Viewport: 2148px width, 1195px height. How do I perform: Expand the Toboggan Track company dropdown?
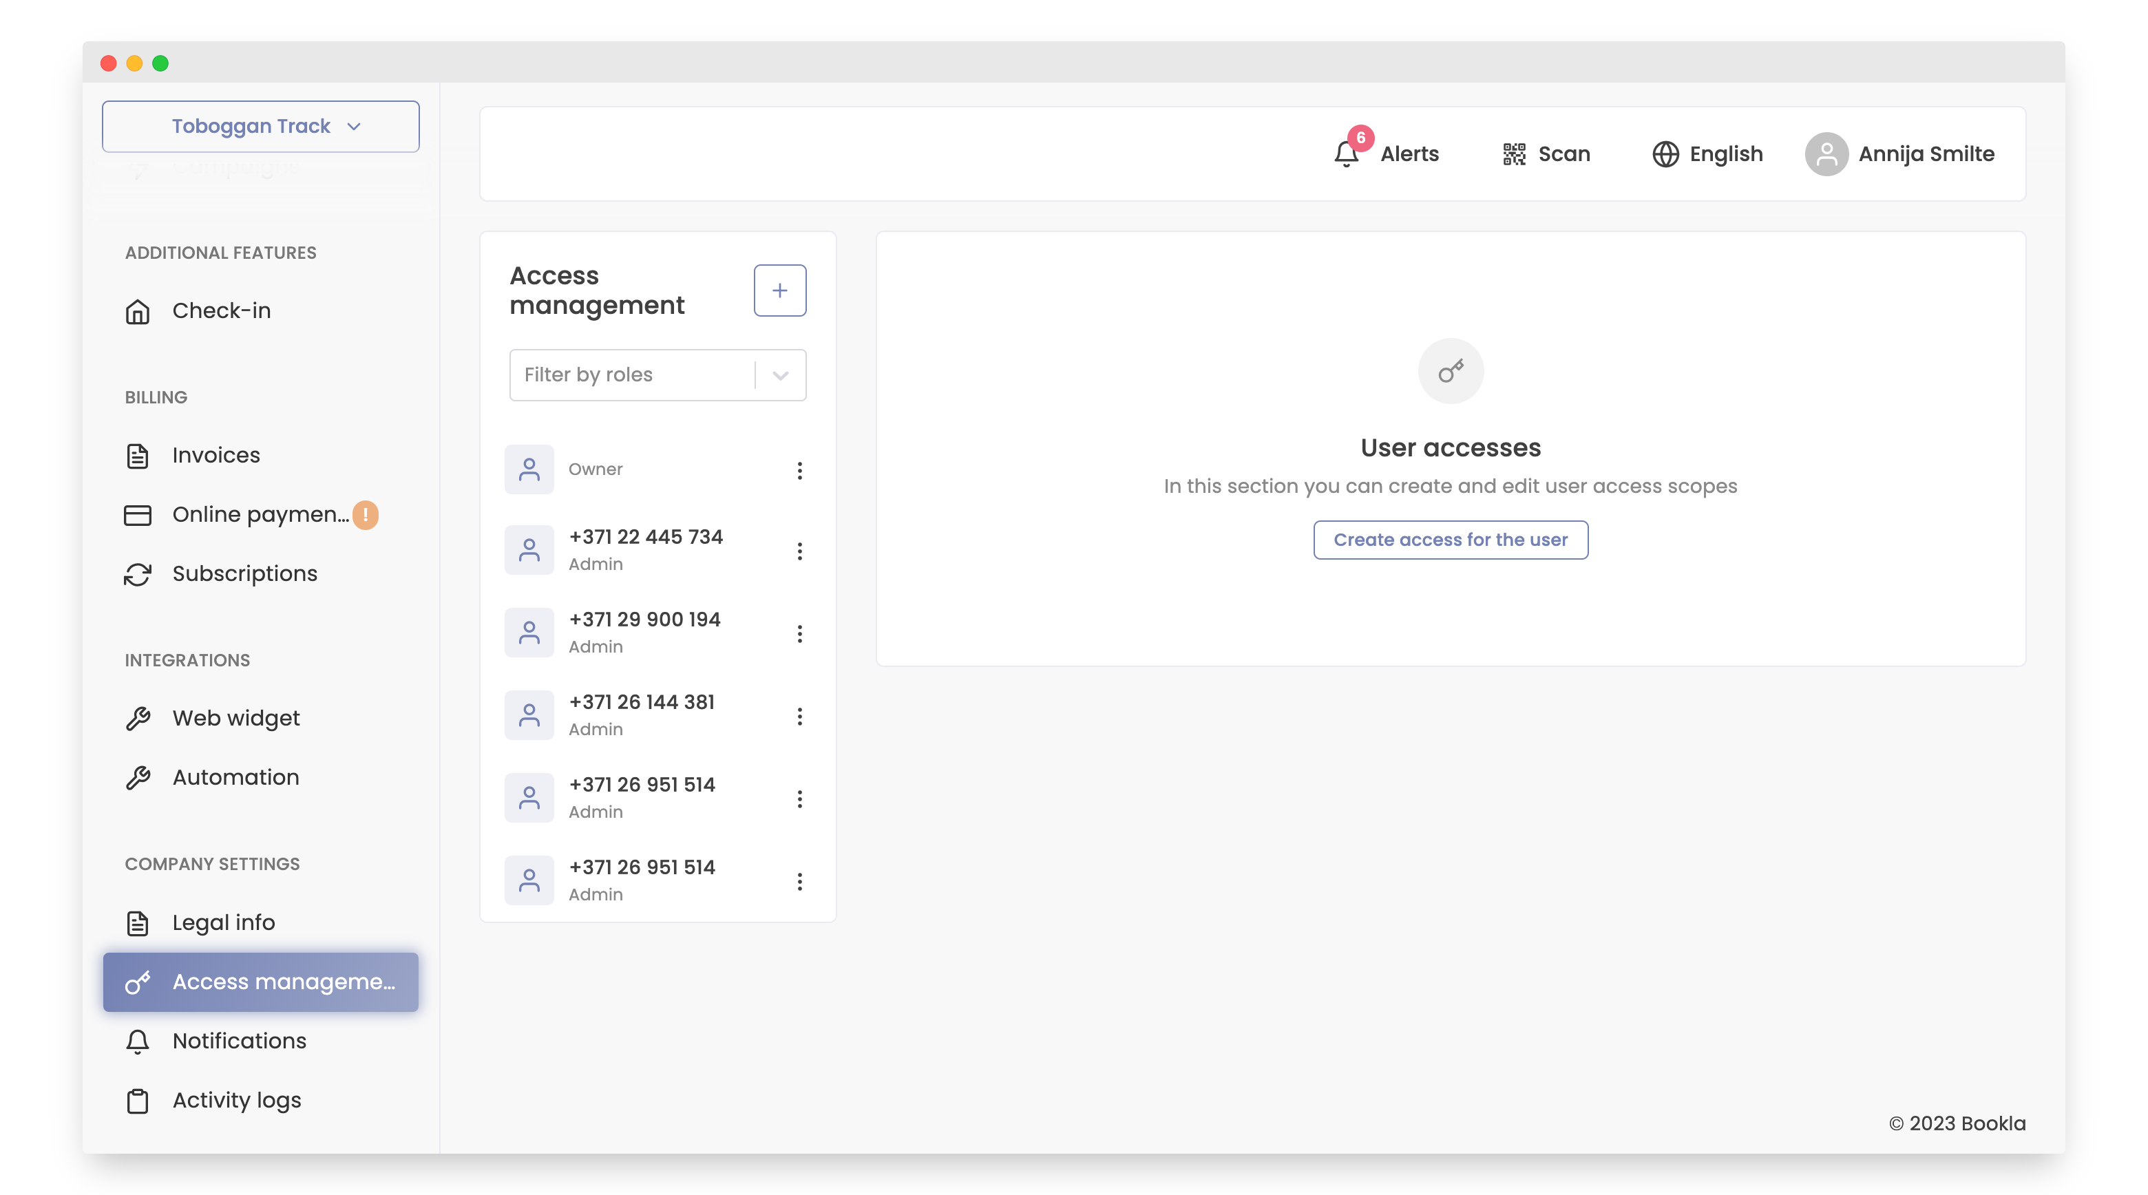pos(261,126)
